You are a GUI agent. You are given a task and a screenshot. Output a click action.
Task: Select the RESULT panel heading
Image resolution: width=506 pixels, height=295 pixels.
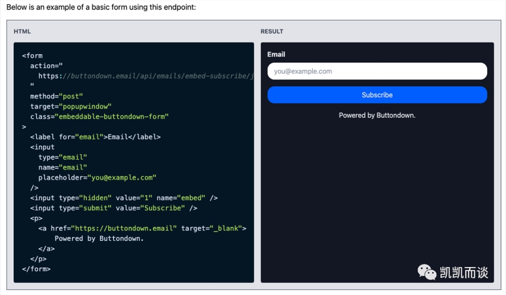[x=272, y=31]
